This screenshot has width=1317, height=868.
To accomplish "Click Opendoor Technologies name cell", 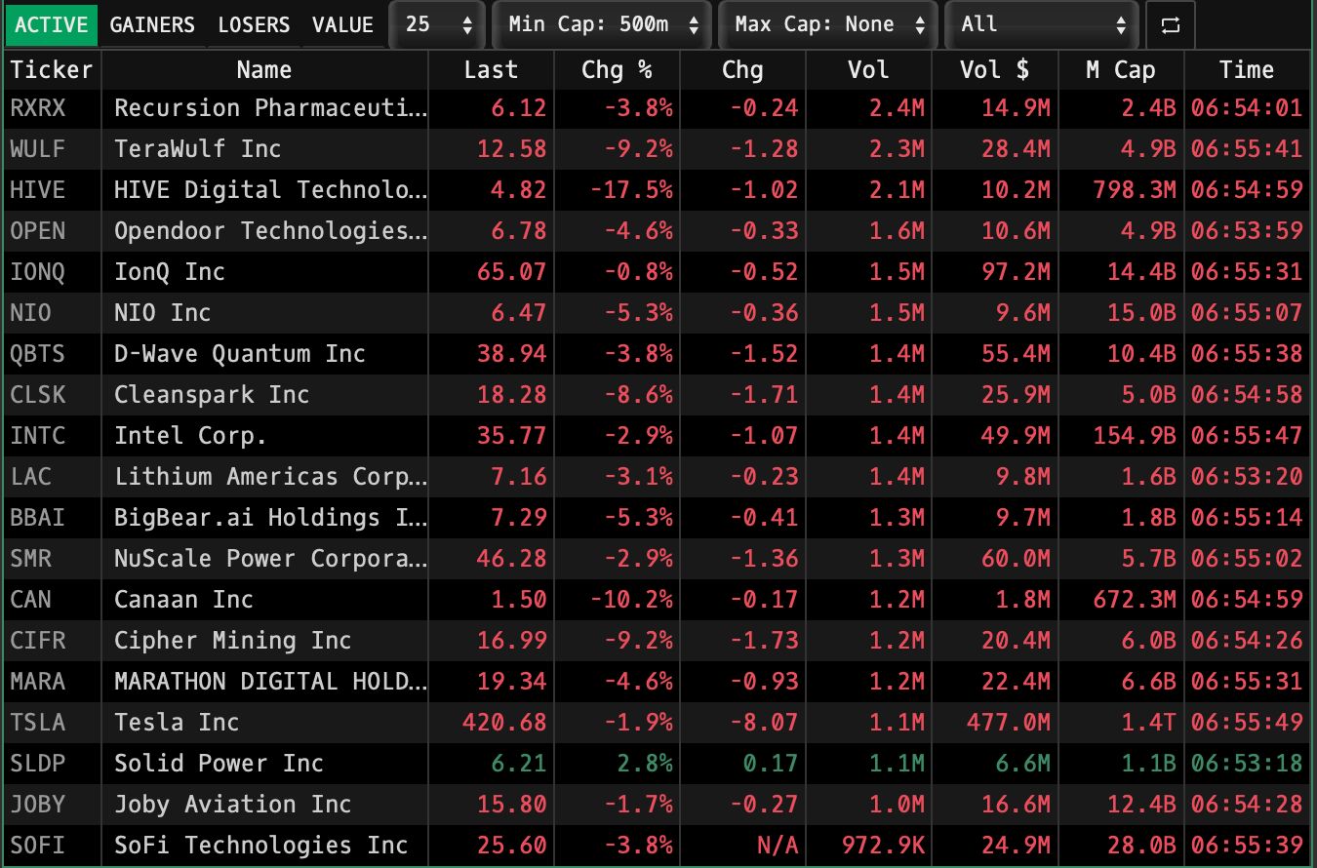I will tap(264, 231).
